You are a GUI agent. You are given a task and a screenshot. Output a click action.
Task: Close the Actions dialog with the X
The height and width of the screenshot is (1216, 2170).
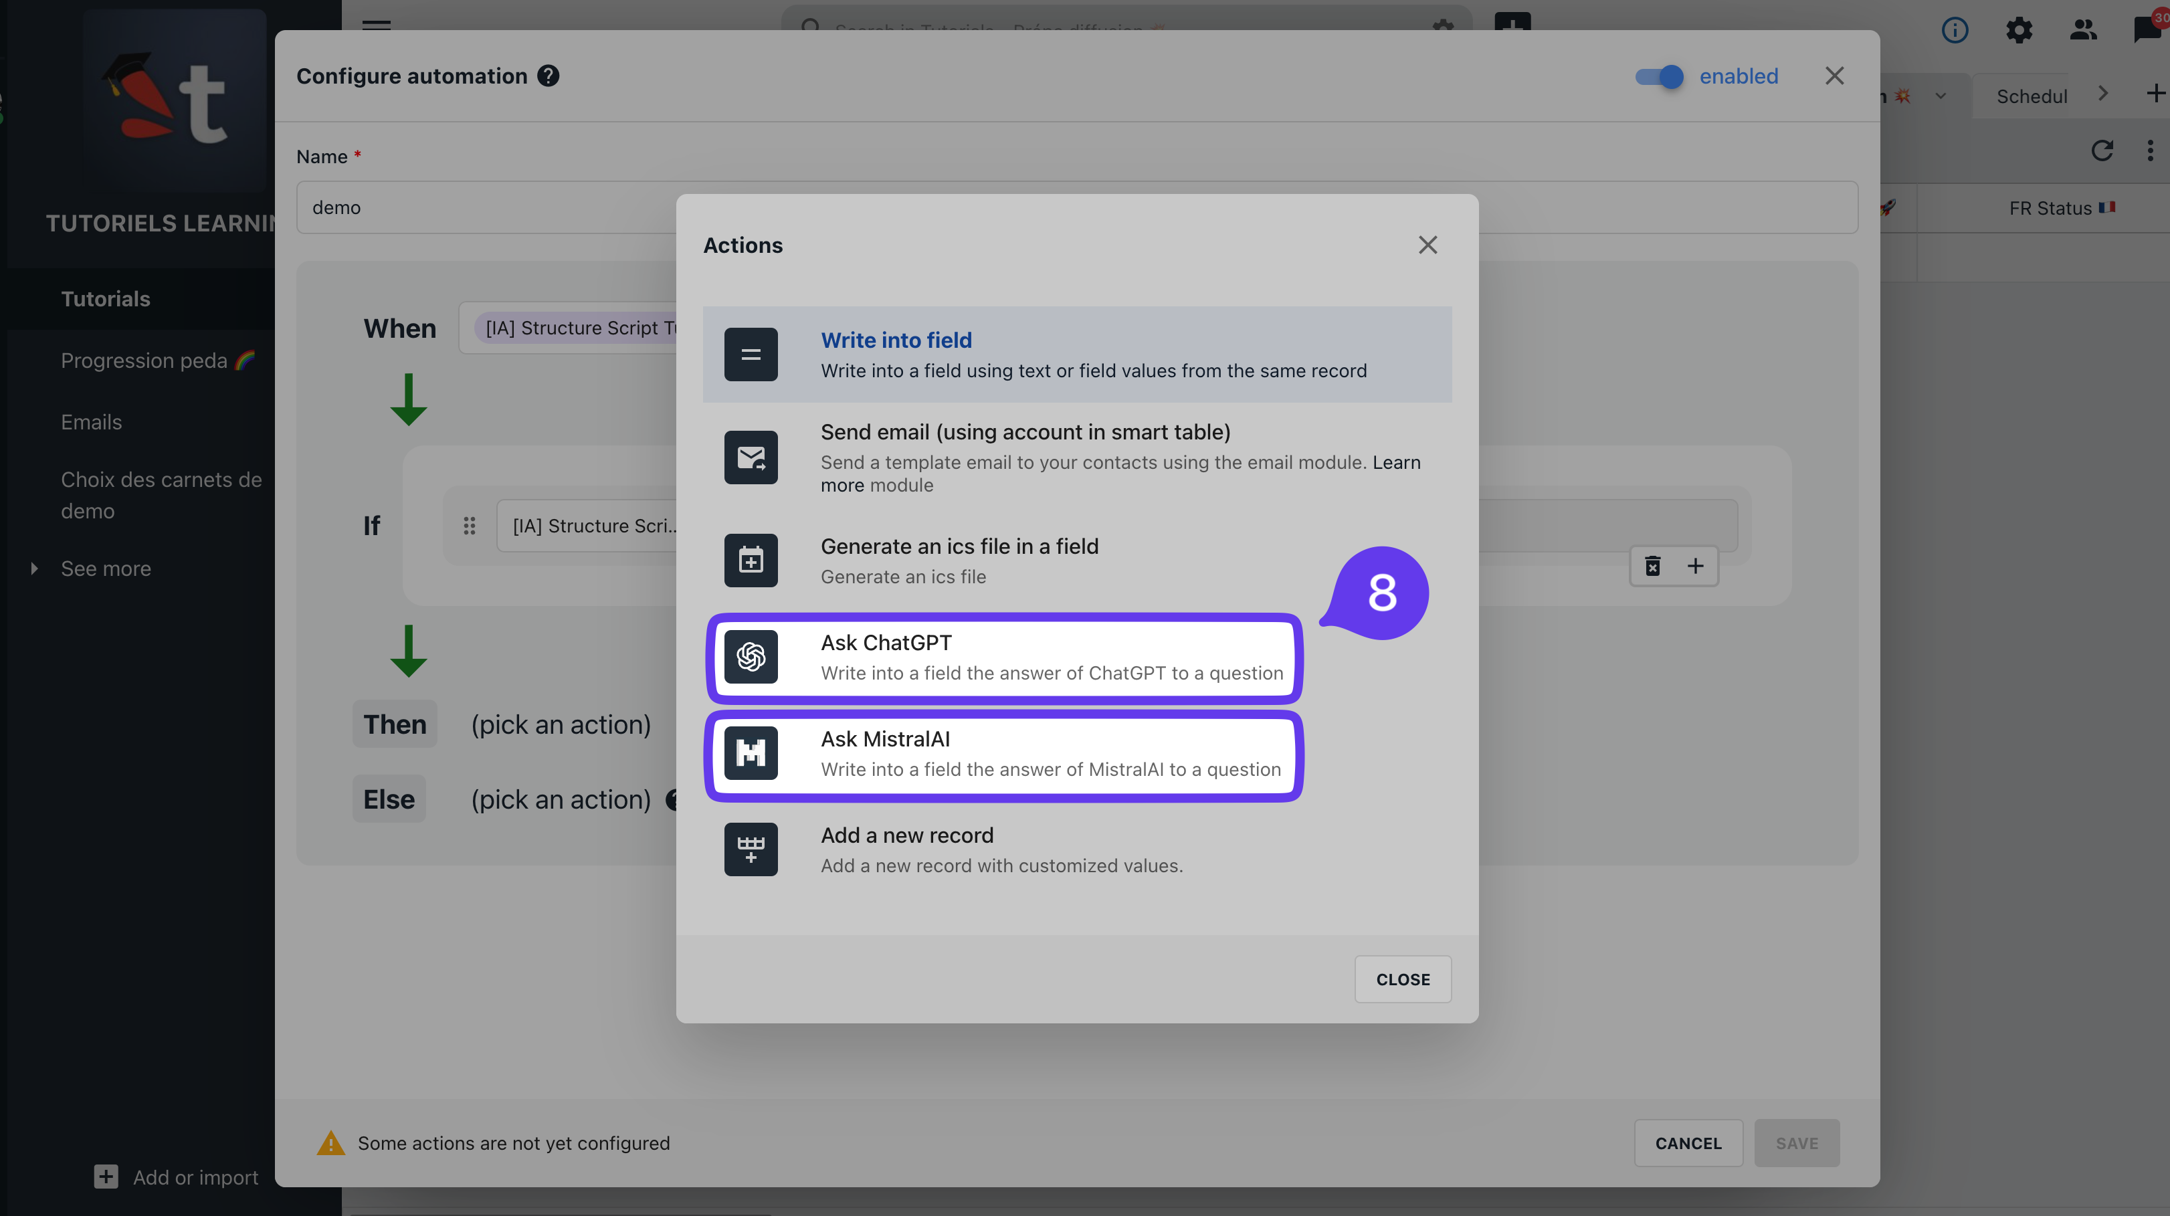1427,245
